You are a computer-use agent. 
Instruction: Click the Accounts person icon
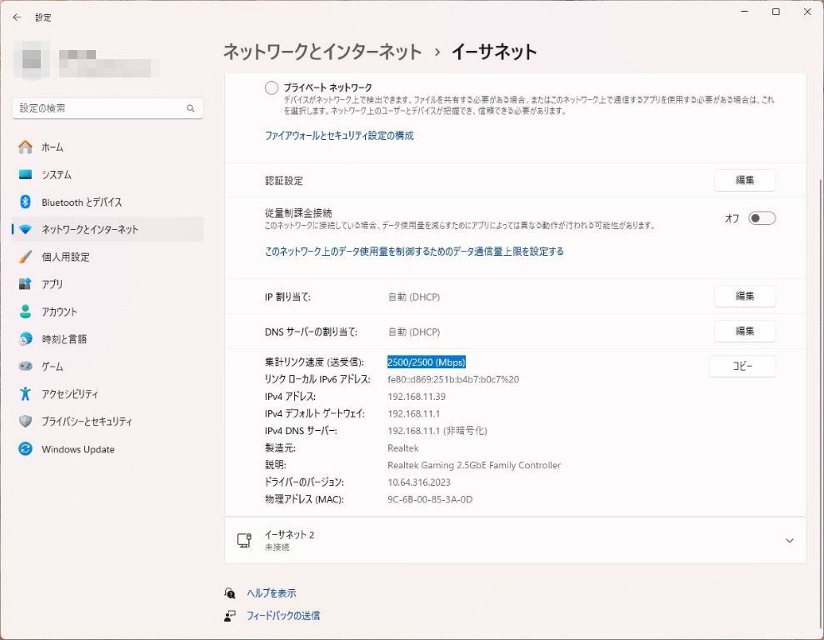click(25, 312)
